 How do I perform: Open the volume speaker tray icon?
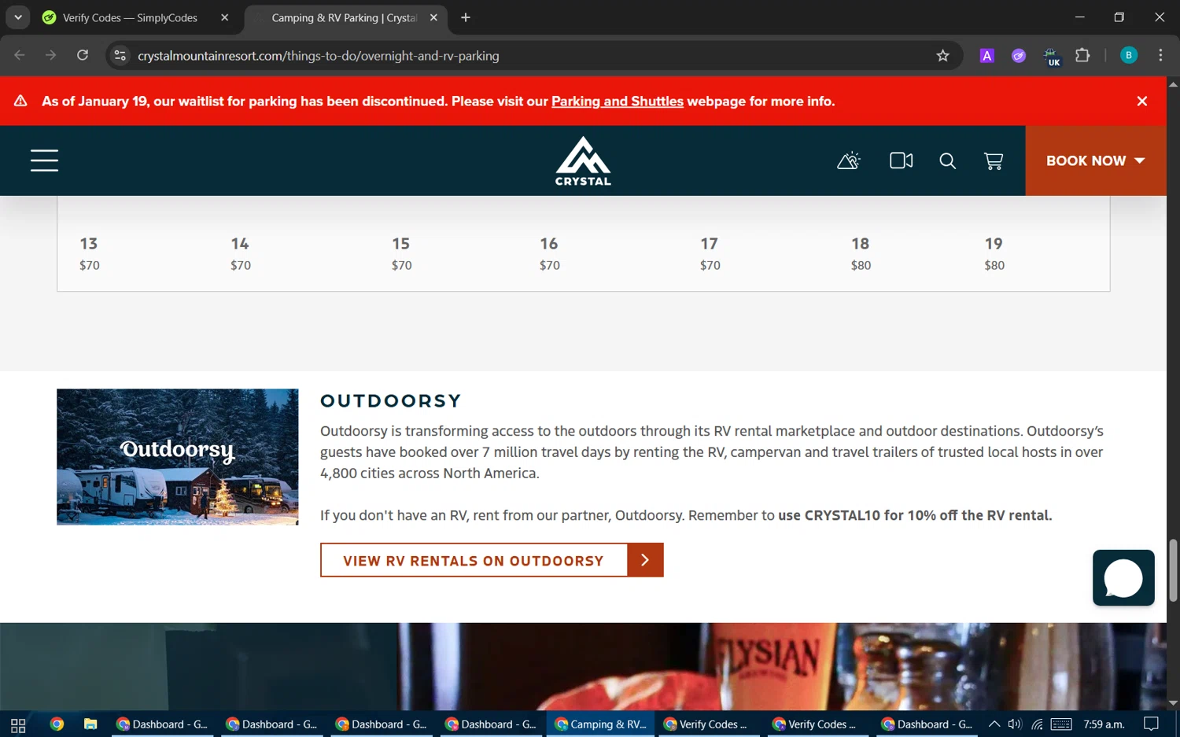[1015, 724]
